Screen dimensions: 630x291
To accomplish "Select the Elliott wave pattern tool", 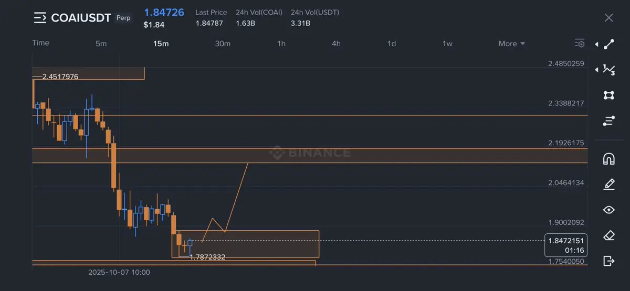I will (609, 69).
